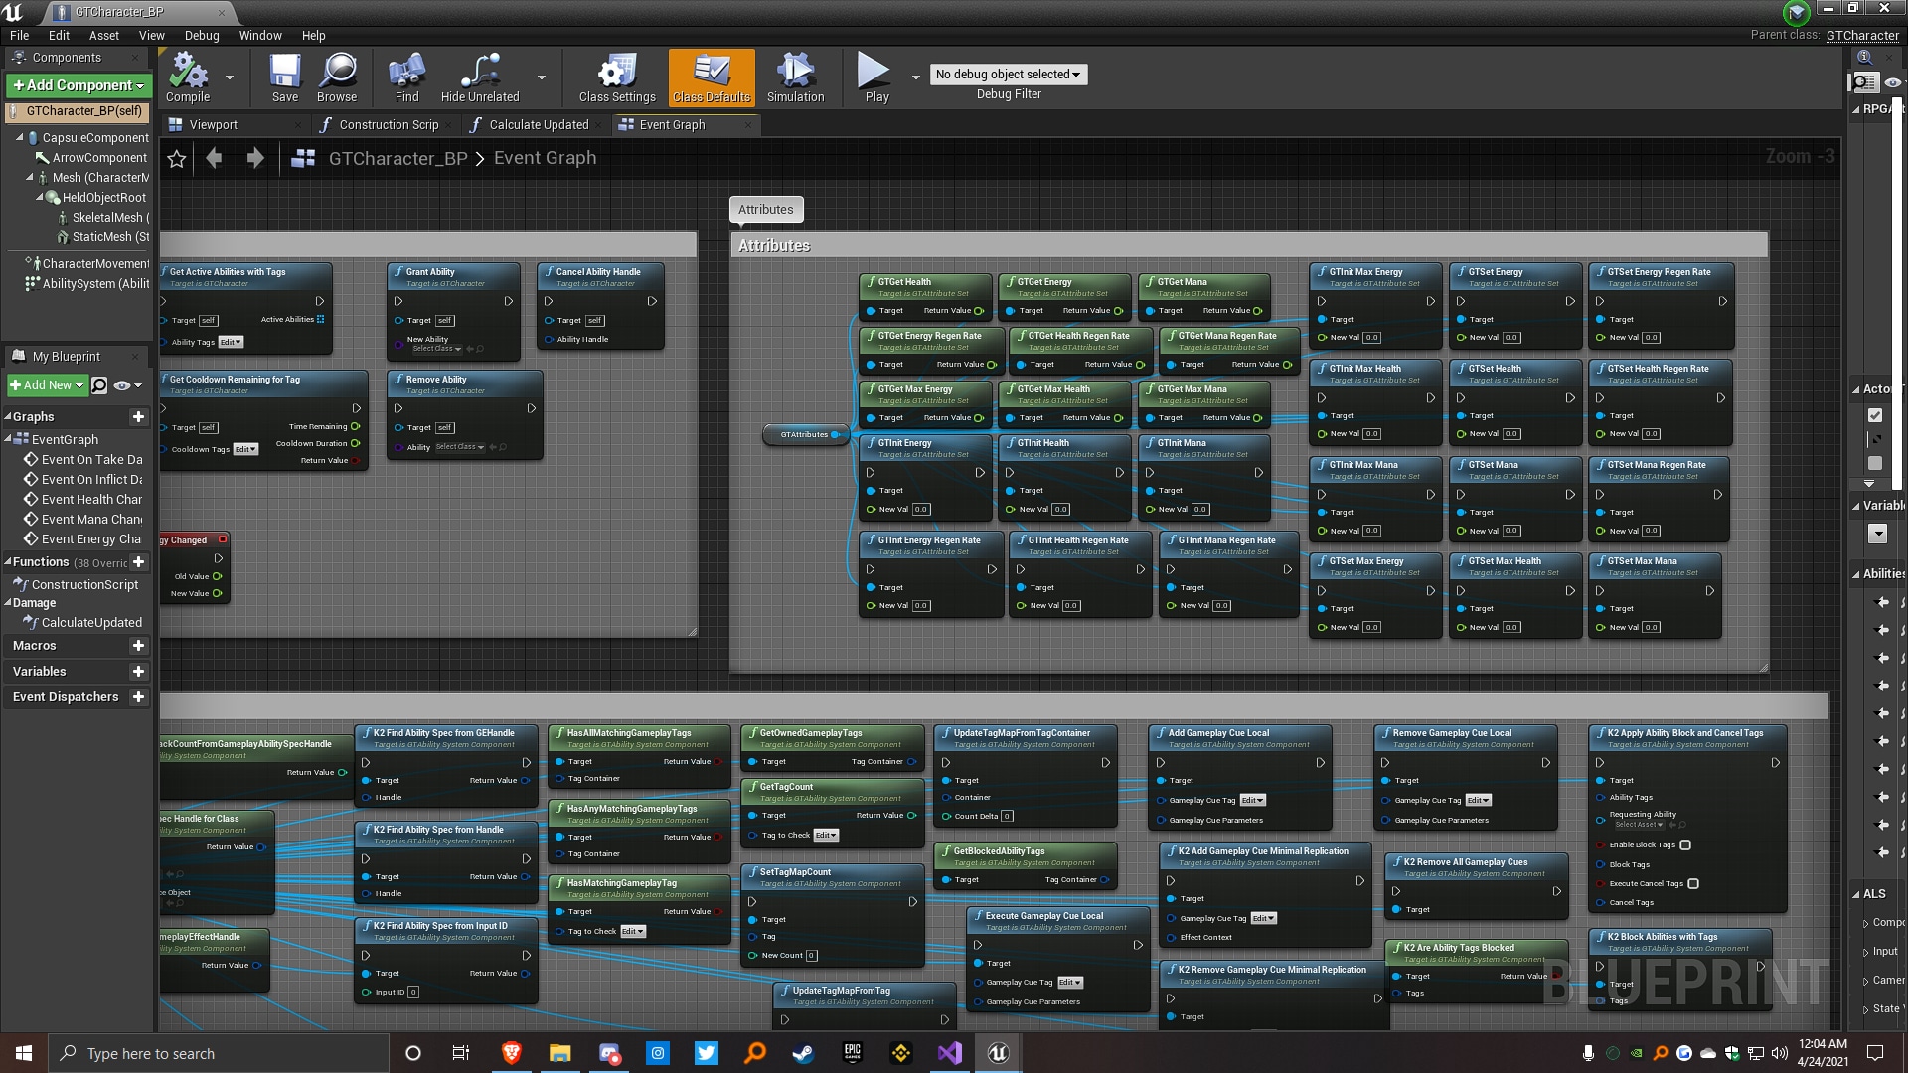The height and width of the screenshot is (1073, 1908).
Task: Open Steam from the taskbar
Action: [803, 1053]
